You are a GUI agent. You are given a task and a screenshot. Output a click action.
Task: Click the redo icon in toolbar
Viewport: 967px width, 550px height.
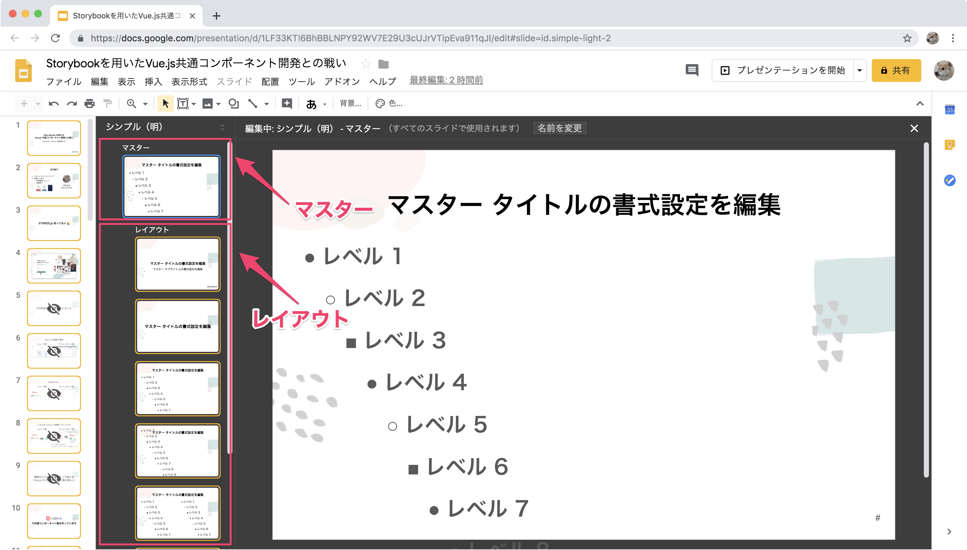click(72, 104)
